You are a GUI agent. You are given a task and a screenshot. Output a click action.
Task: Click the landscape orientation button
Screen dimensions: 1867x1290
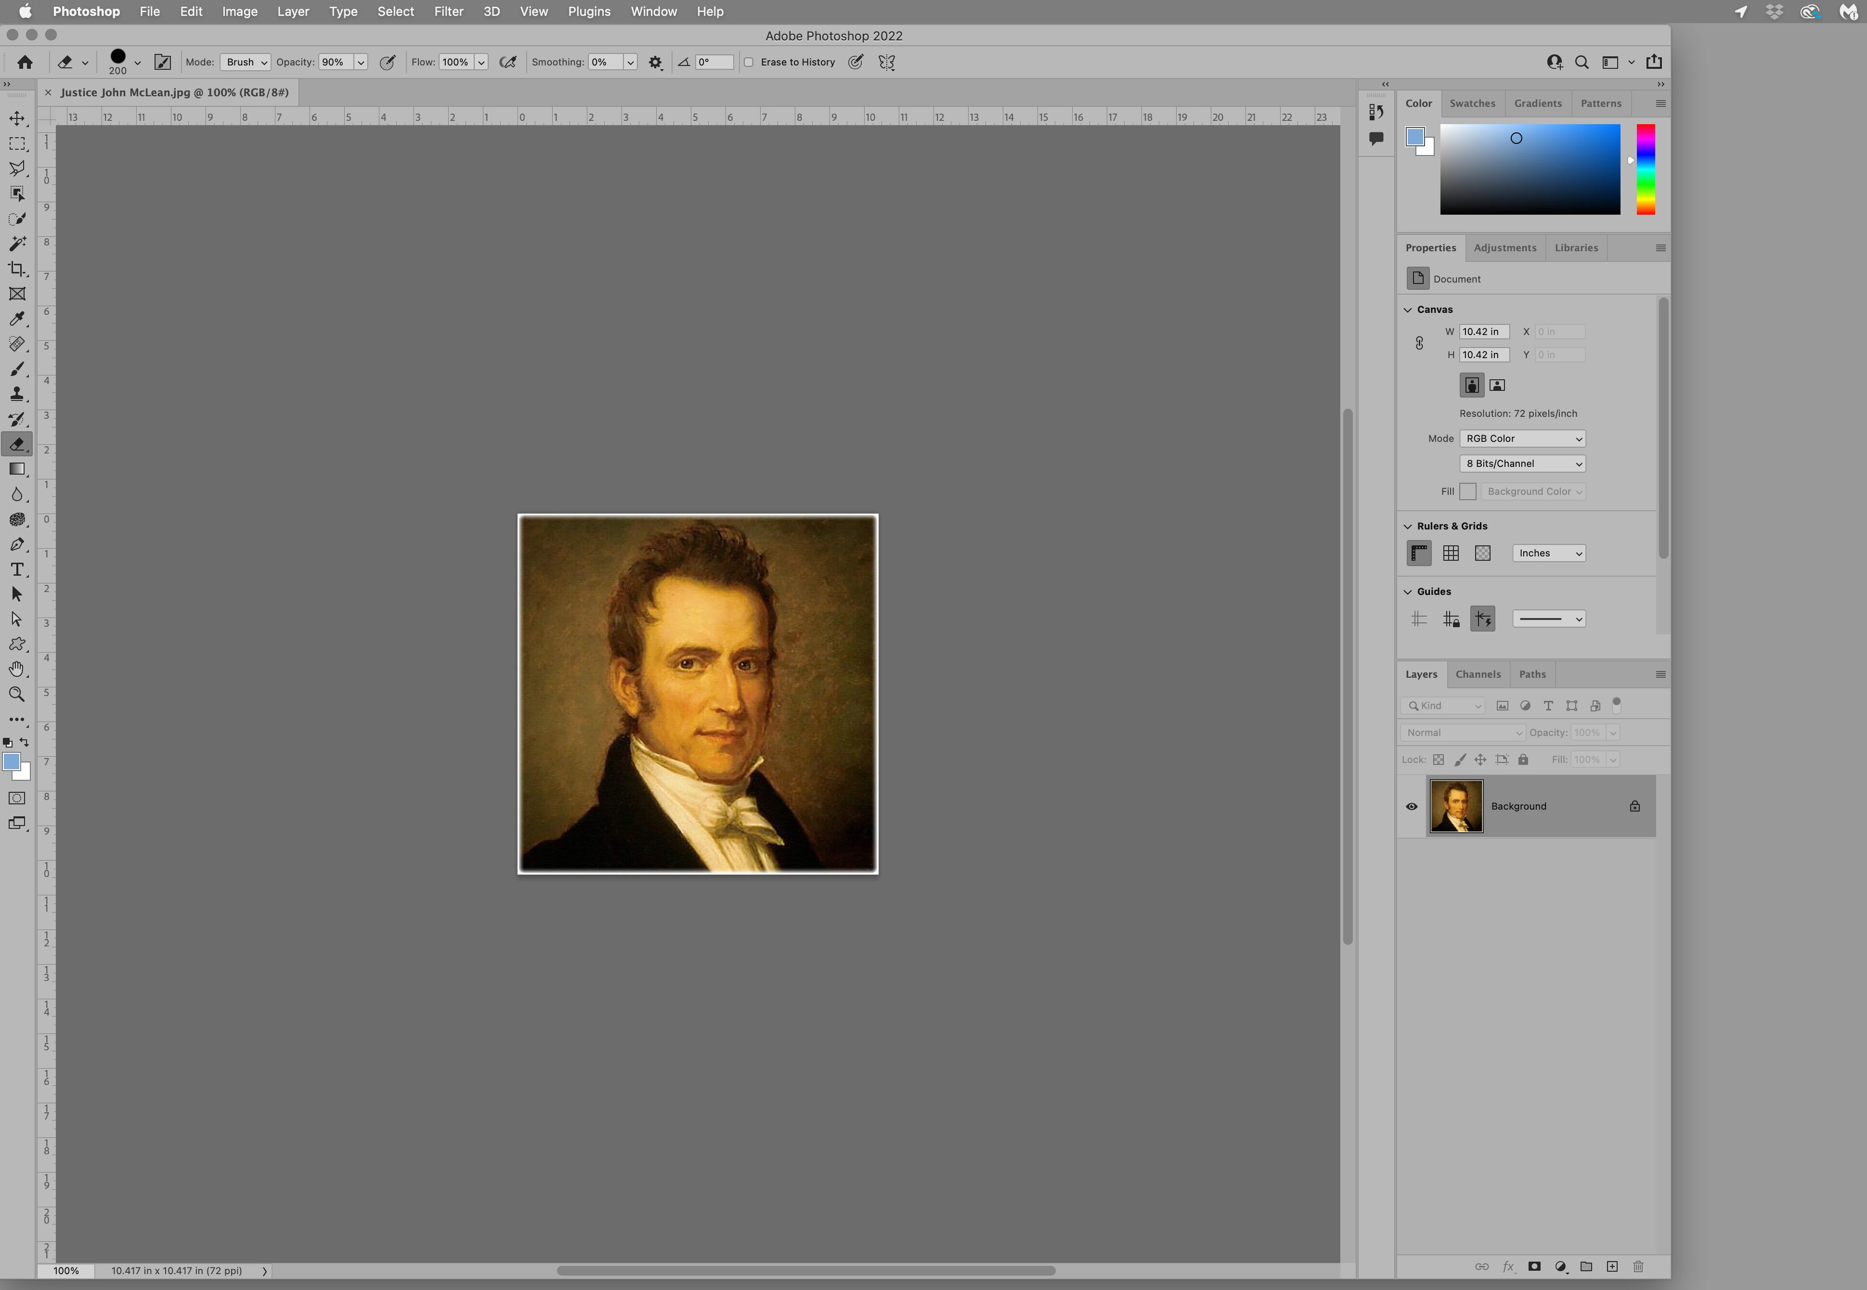tap(1497, 386)
